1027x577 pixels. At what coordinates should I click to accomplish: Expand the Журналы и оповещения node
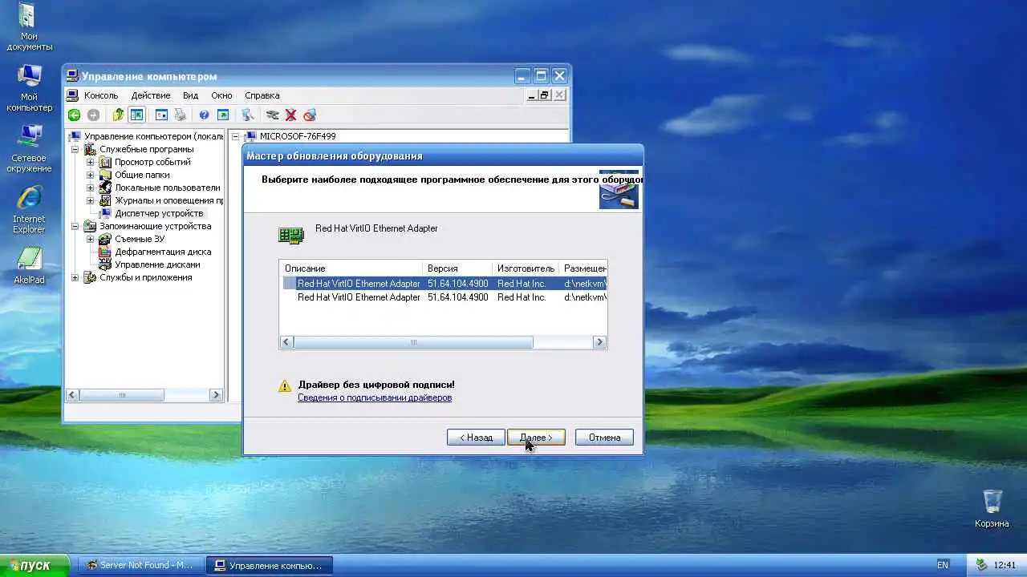(91, 200)
